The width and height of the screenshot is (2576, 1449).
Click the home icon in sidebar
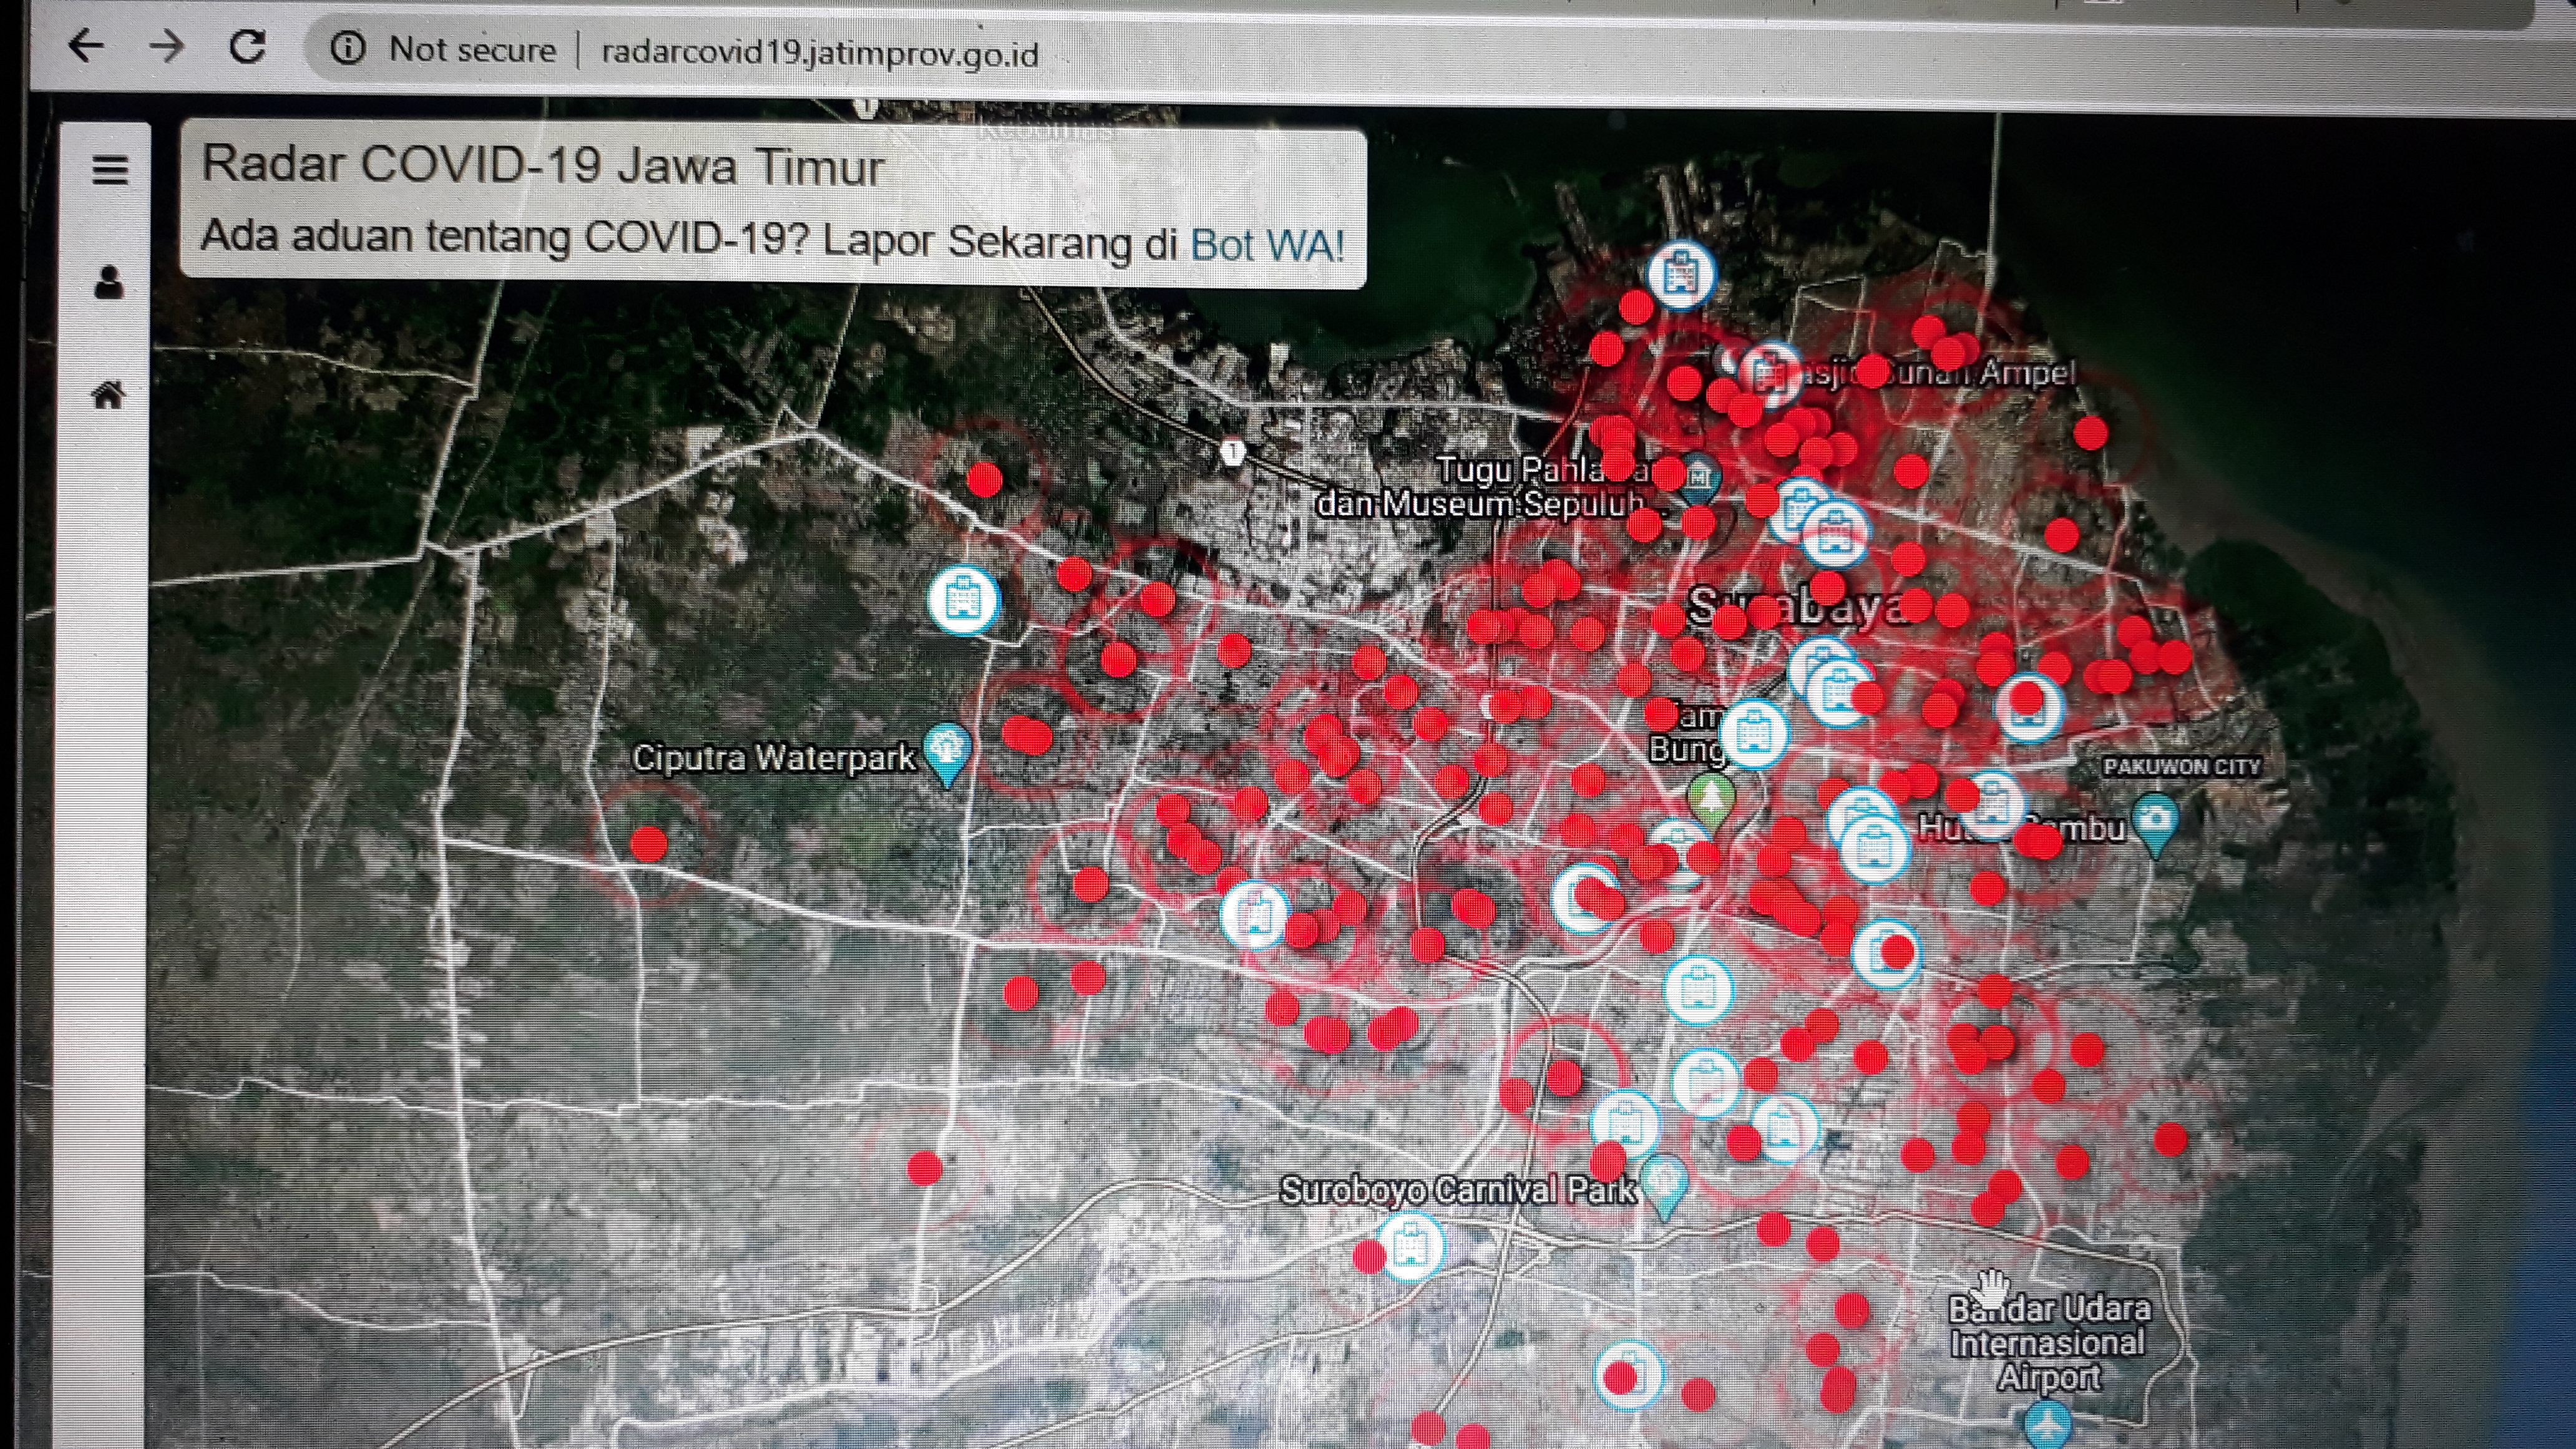coord(108,395)
